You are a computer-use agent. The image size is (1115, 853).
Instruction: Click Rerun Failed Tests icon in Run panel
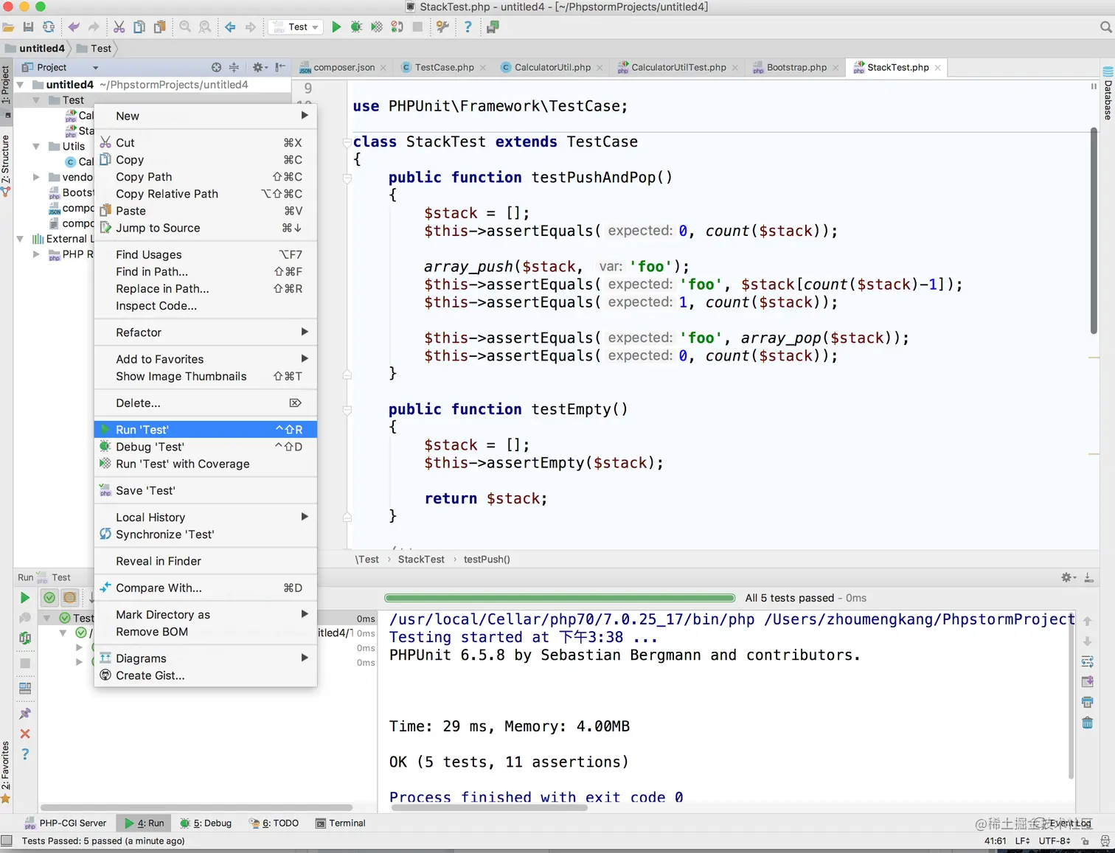(x=25, y=638)
